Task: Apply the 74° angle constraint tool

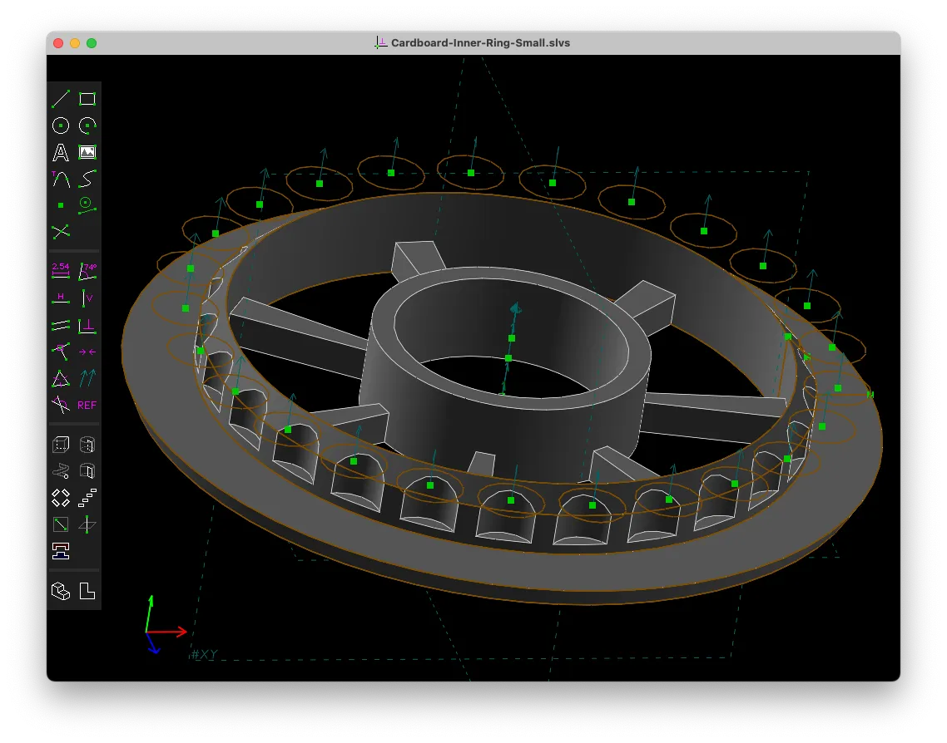Action: click(x=87, y=271)
